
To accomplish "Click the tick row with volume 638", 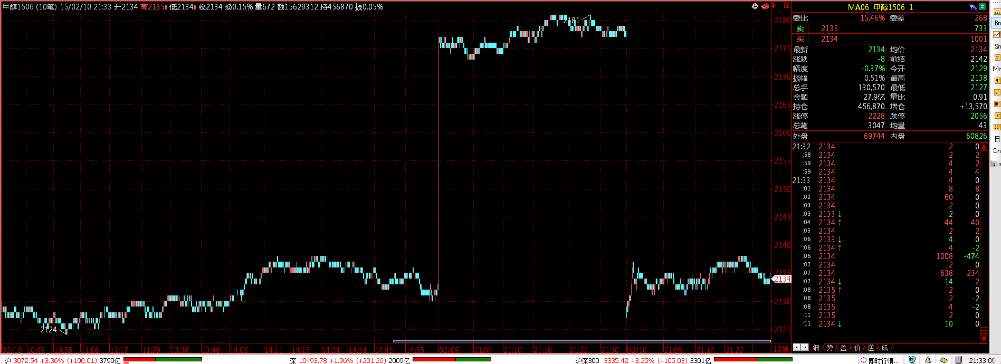I will point(886,273).
